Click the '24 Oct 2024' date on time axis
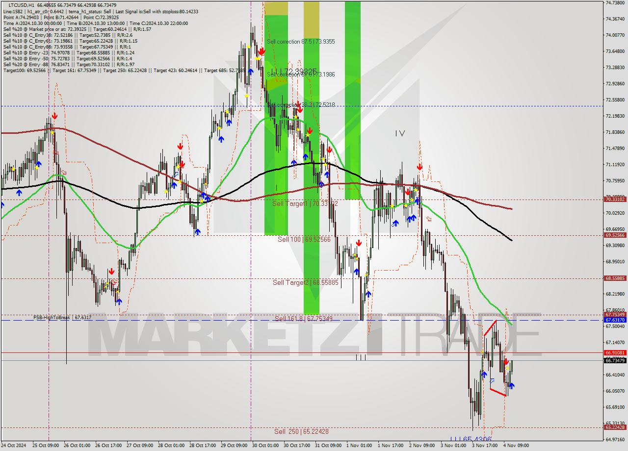 14,446
